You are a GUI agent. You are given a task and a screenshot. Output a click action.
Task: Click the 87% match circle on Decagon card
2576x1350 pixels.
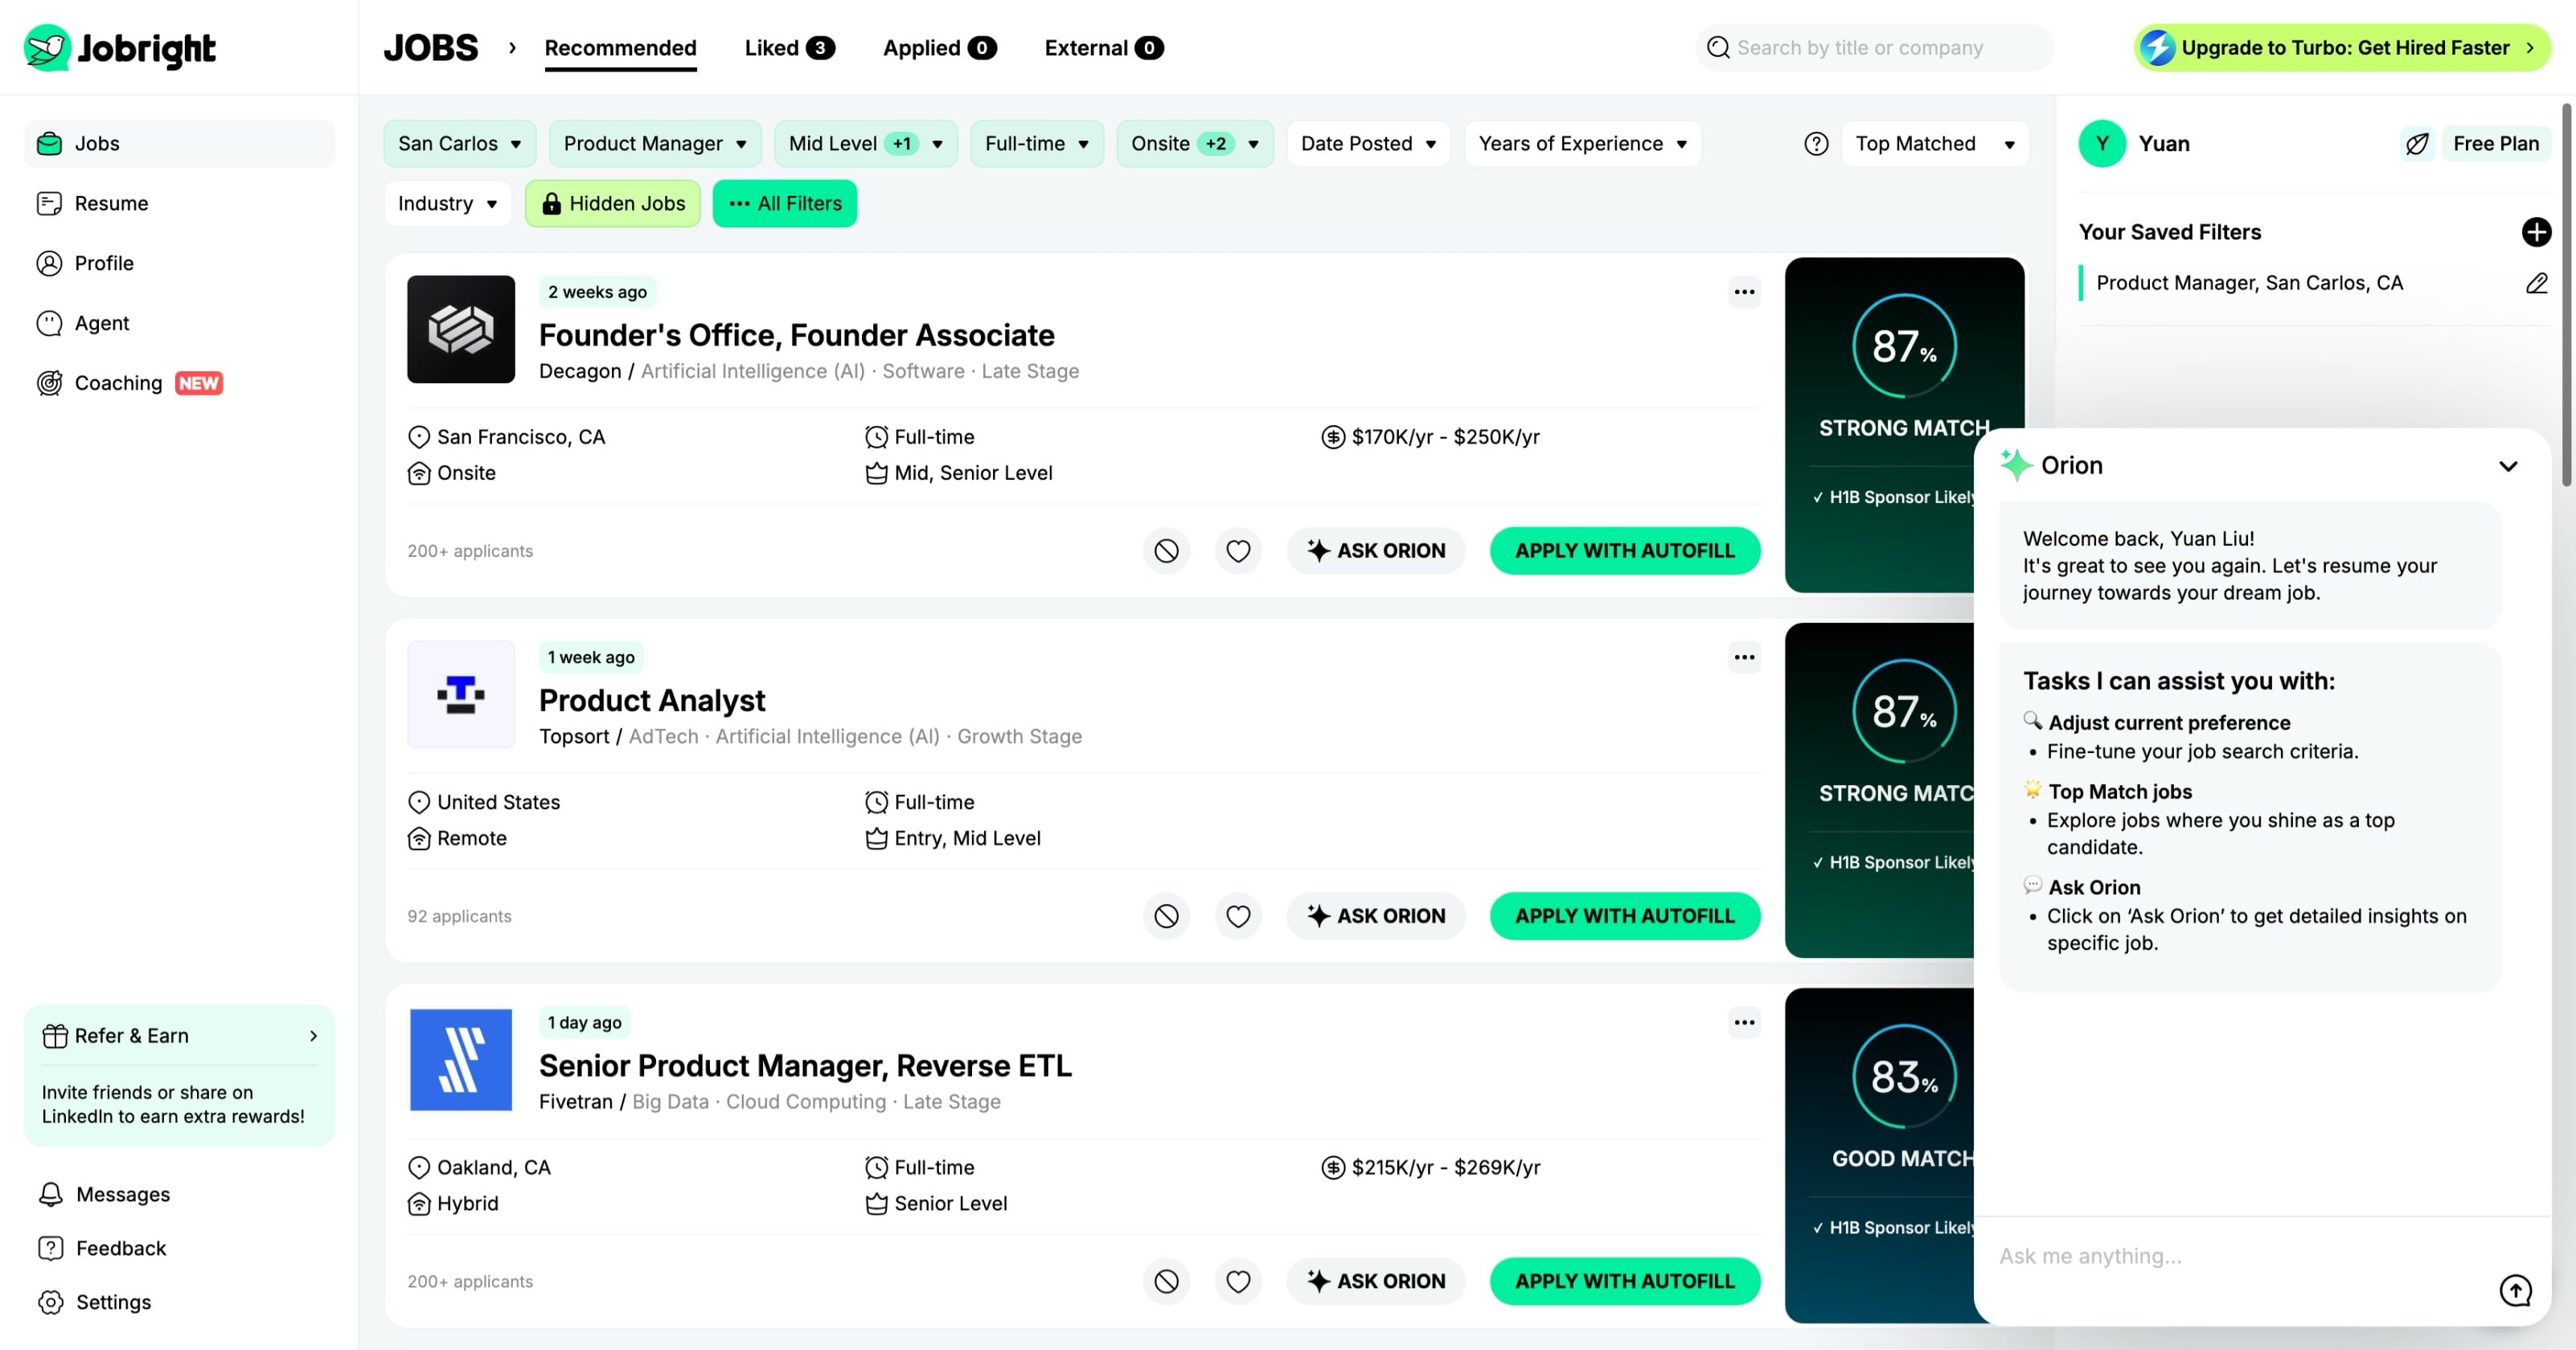point(1904,346)
